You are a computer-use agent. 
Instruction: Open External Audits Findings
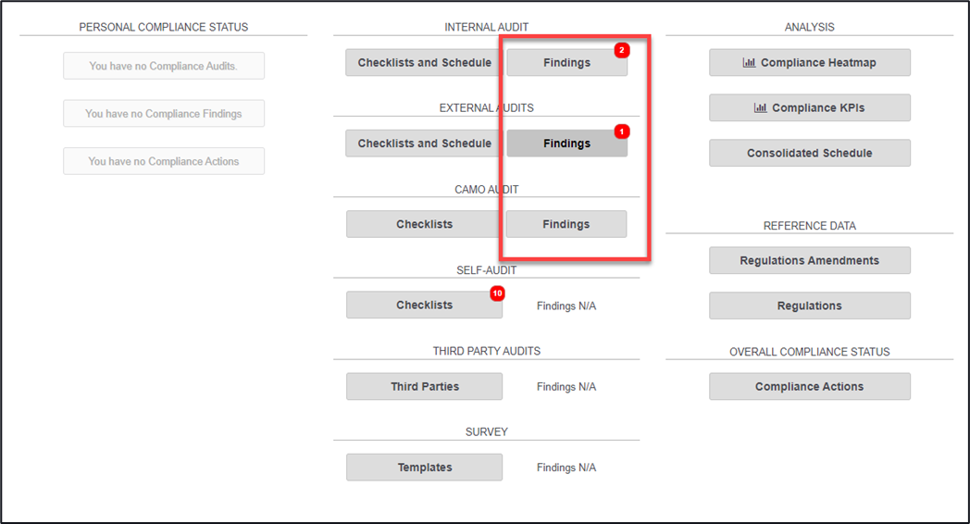[x=566, y=143]
